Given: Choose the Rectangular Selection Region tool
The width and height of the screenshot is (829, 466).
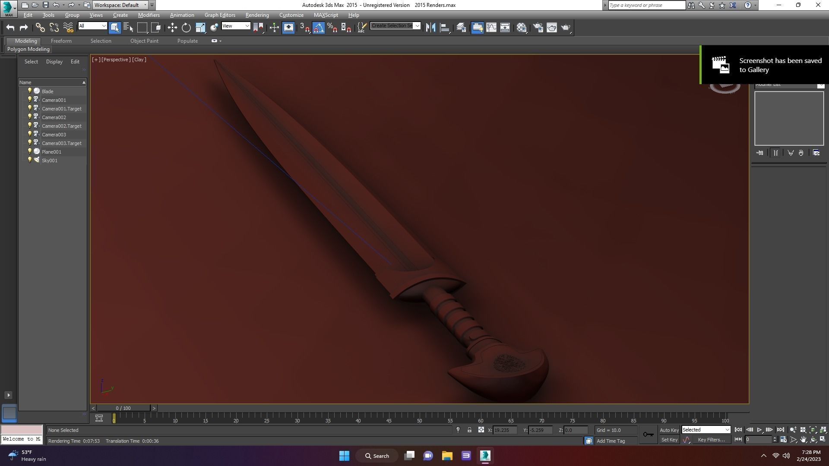Looking at the screenshot, I should click(142, 28).
